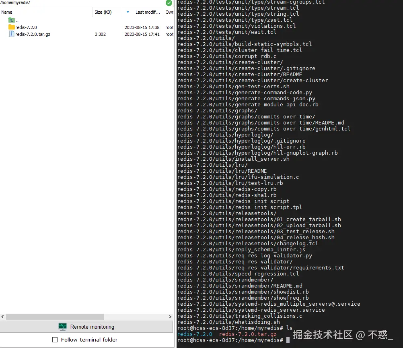Click the terminal line utils/corrupt_rdb.c

227,56
